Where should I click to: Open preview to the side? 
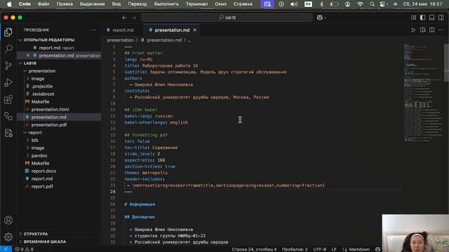click(422, 30)
